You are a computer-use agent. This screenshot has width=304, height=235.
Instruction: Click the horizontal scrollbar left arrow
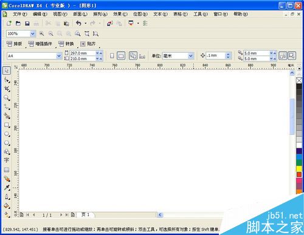tap(160, 215)
